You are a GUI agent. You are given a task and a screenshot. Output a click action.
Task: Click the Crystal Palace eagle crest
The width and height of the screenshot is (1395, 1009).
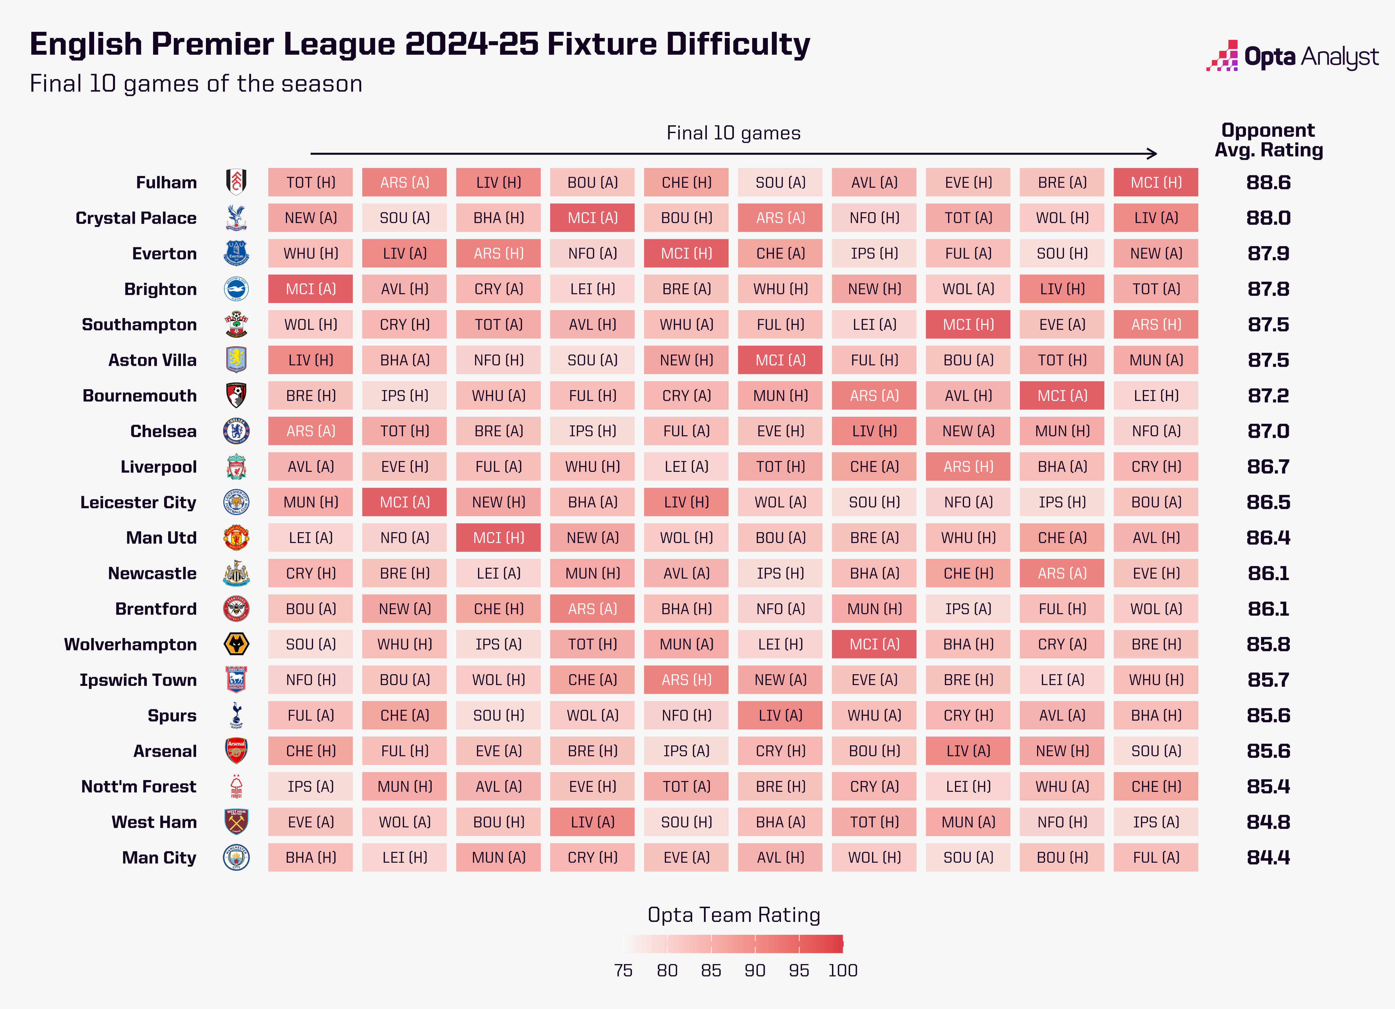236,218
